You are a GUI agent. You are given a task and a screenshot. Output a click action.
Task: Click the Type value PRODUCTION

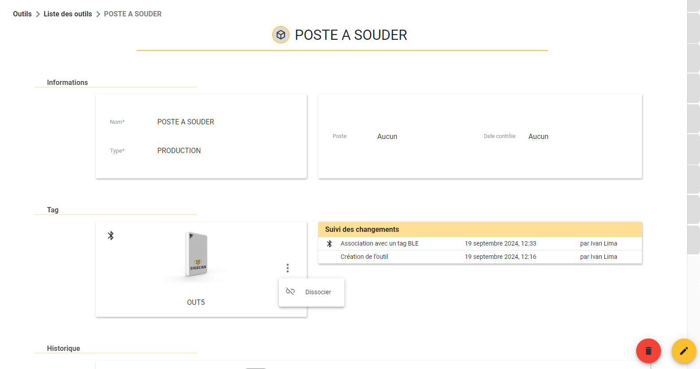179,150
